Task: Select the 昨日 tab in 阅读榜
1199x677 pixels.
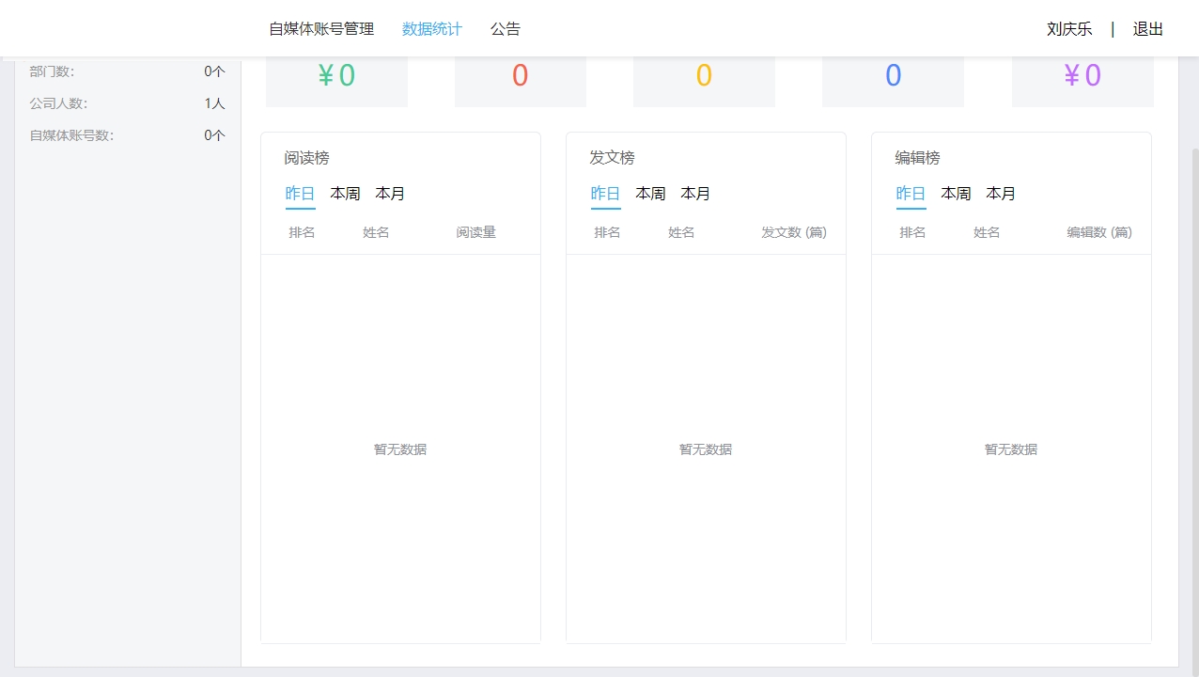Action: pyautogui.click(x=300, y=194)
